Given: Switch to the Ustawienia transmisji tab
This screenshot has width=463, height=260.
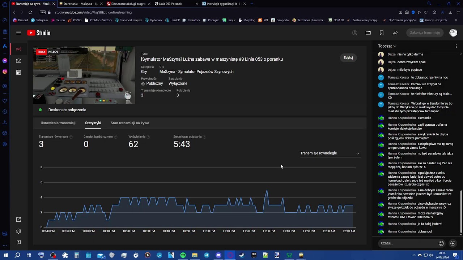Looking at the screenshot, I should [58, 123].
